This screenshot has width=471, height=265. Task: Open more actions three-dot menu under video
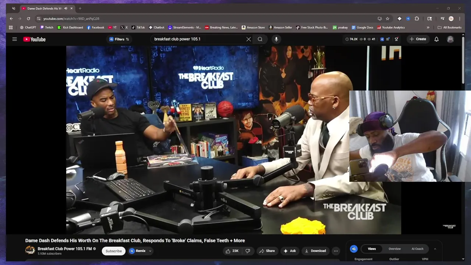[336, 251]
